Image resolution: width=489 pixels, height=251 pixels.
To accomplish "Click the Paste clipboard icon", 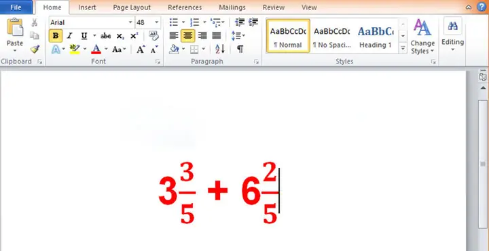I will click(x=15, y=27).
